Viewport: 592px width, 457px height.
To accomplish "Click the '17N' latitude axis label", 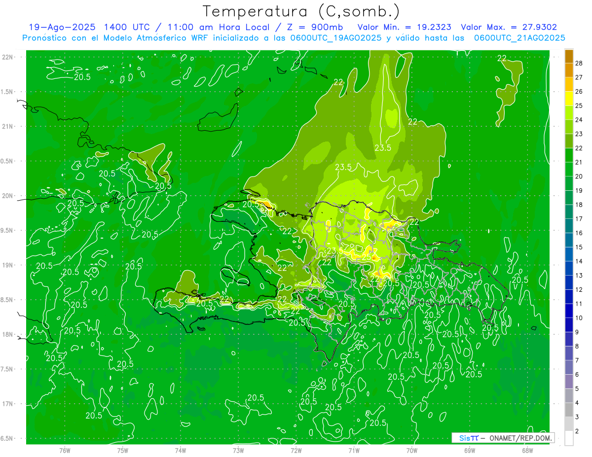I will (7, 404).
